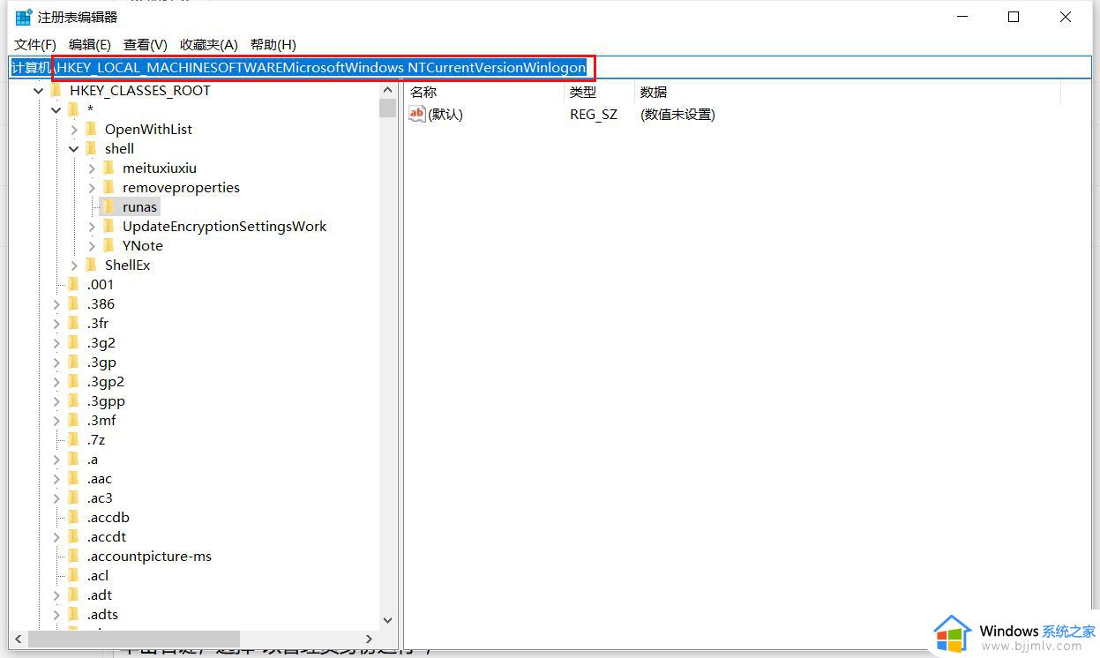Screen dimensions: 1100x658
Task: Click the registry path address bar
Action: click(550, 67)
